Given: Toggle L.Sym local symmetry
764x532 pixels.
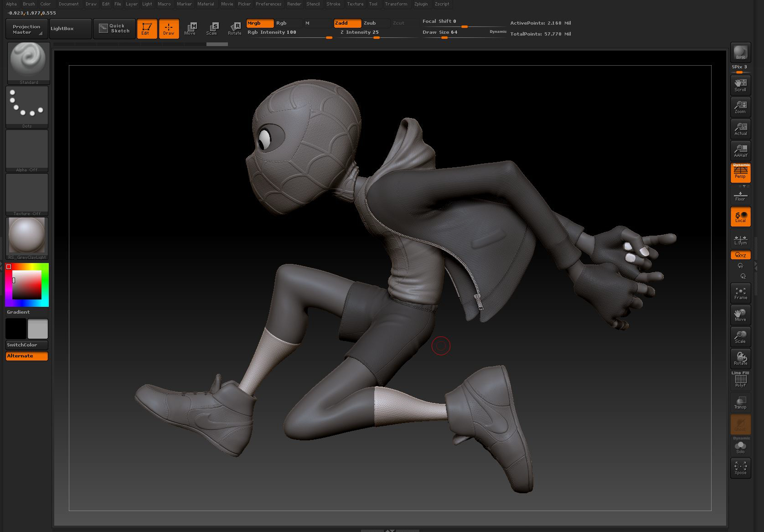Looking at the screenshot, I should (x=740, y=240).
